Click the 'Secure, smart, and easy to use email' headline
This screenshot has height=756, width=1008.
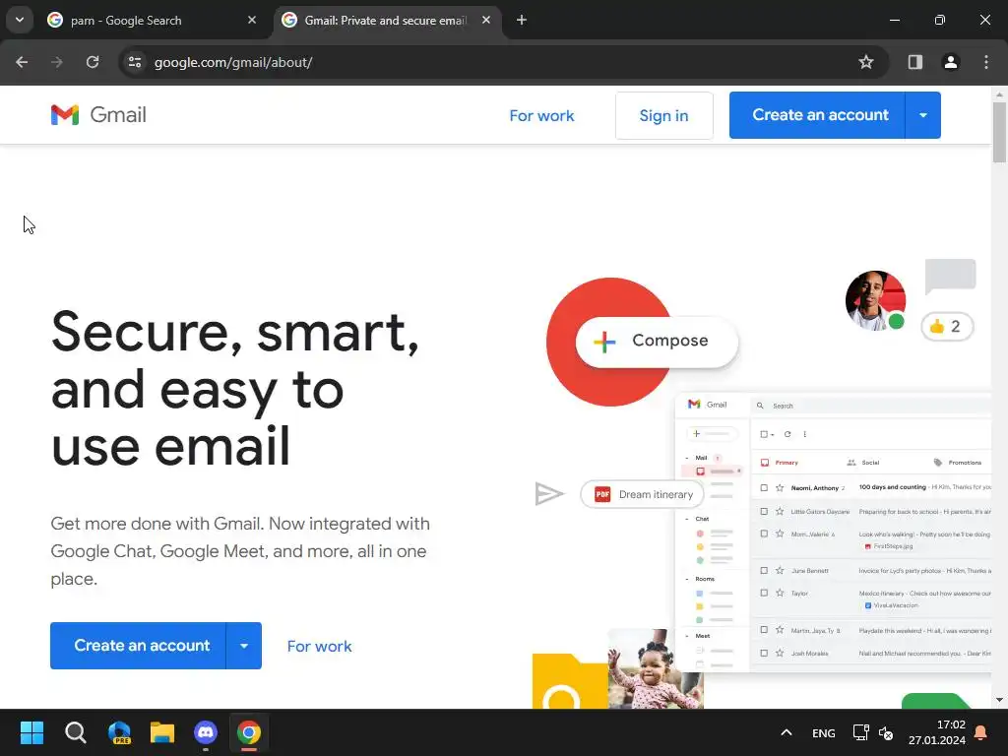(235, 388)
